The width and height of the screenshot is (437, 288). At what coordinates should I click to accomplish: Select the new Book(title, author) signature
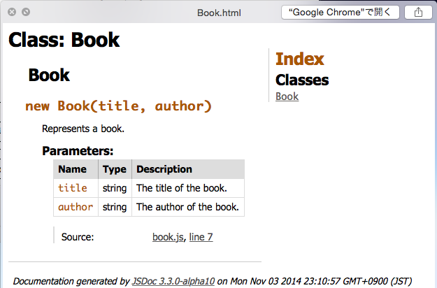pos(118,106)
